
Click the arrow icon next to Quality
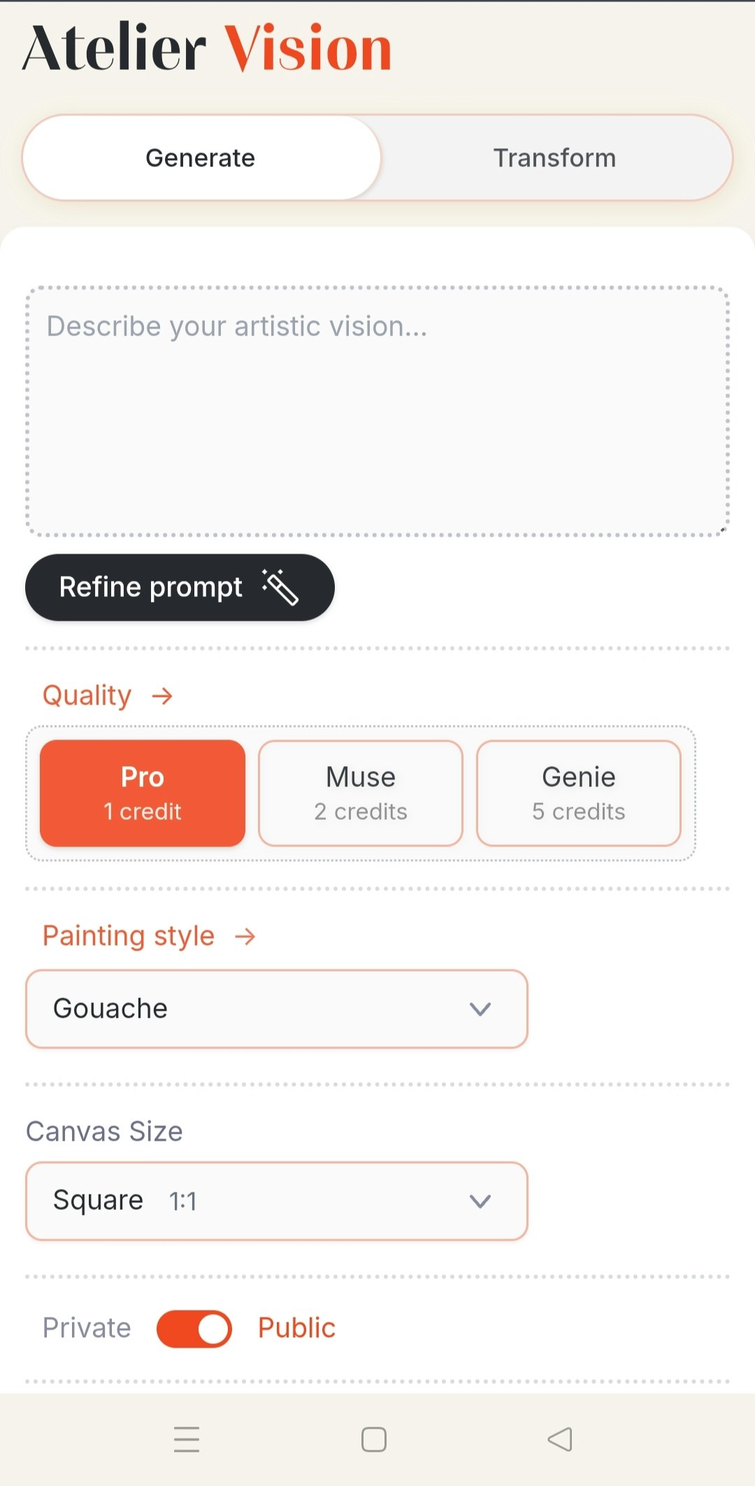(162, 696)
